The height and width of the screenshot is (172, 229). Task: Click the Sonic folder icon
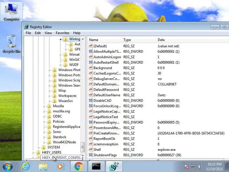49,132
